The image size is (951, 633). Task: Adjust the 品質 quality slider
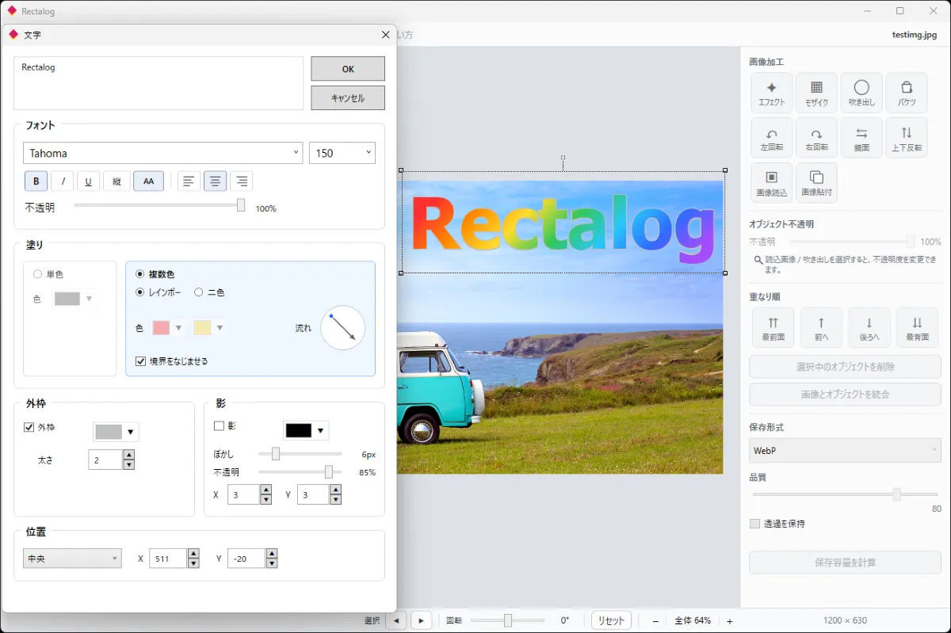845,494
